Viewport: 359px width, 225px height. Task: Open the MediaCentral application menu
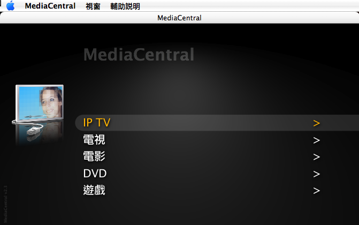click(x=50, y=6)
